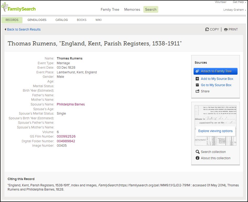This screenshot has height=202, width=248.
Task: Click the paperclip icon on Attach button
Action: coord(197,71)
